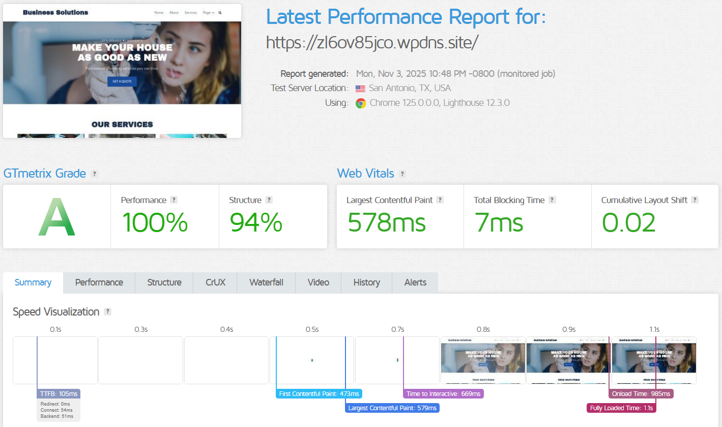The width and height of the screenshot is (722, 427).
Task: Click the Connect: 54ms detail
Action: coord(56,410)
